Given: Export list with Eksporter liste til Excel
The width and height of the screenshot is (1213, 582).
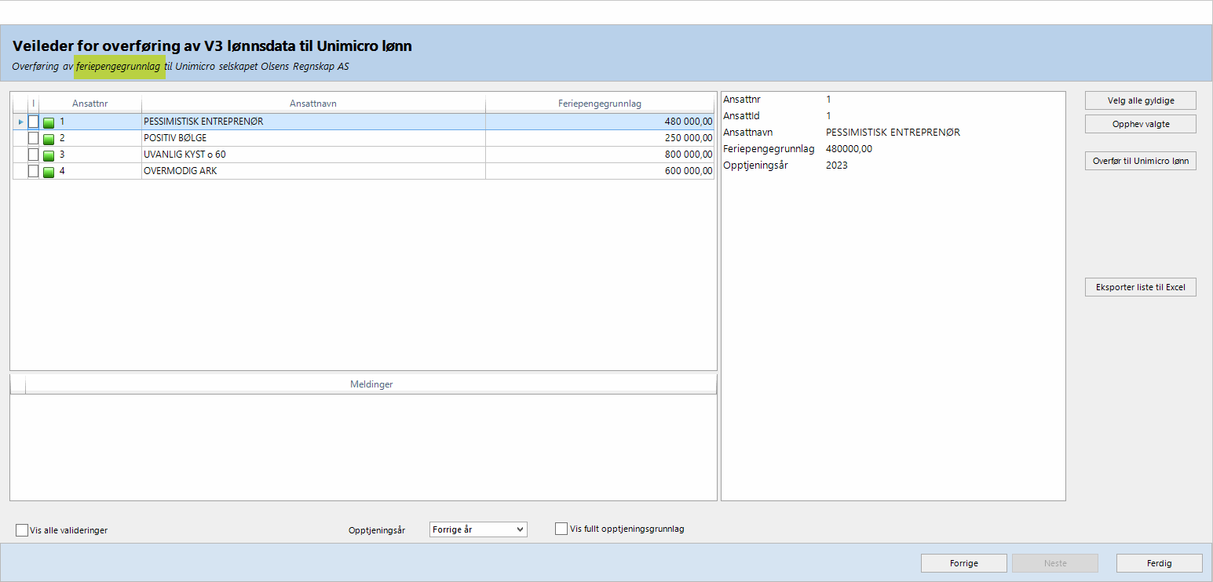Looking at the screenshot, I should click(1140, 287).
